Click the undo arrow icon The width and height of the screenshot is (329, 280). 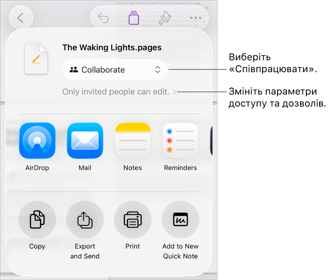click(x=103, y=18)
